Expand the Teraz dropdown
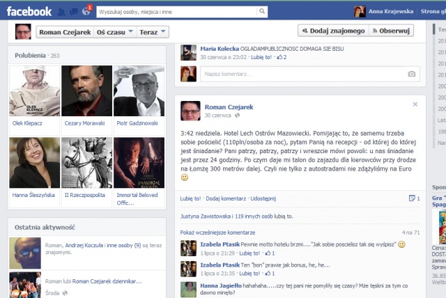Viewport: 446px width, 298px height. [x=153, y=32]
